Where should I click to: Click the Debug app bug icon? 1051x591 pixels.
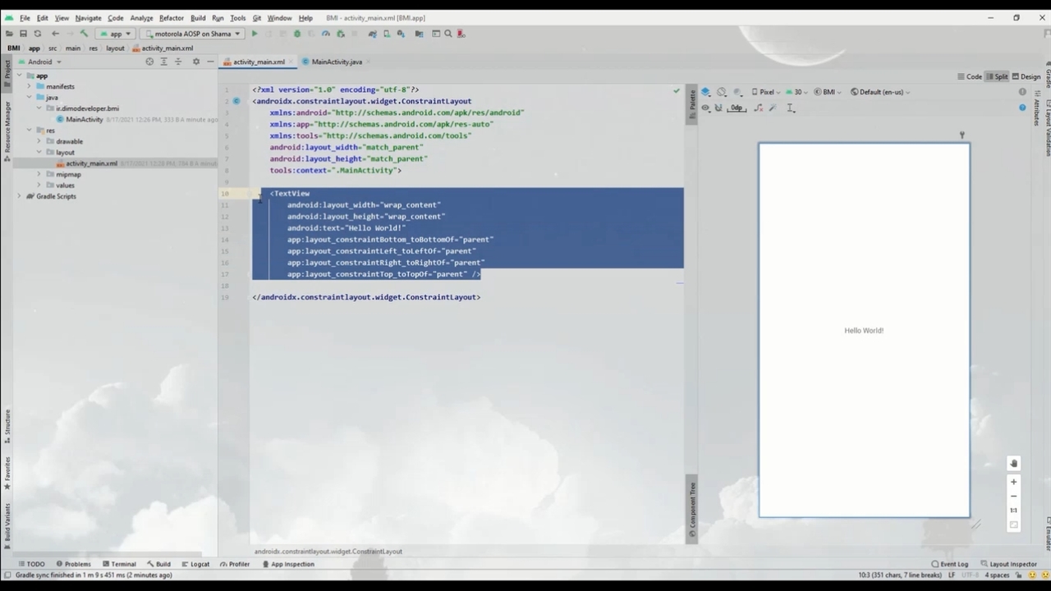(x=297, y=34)
